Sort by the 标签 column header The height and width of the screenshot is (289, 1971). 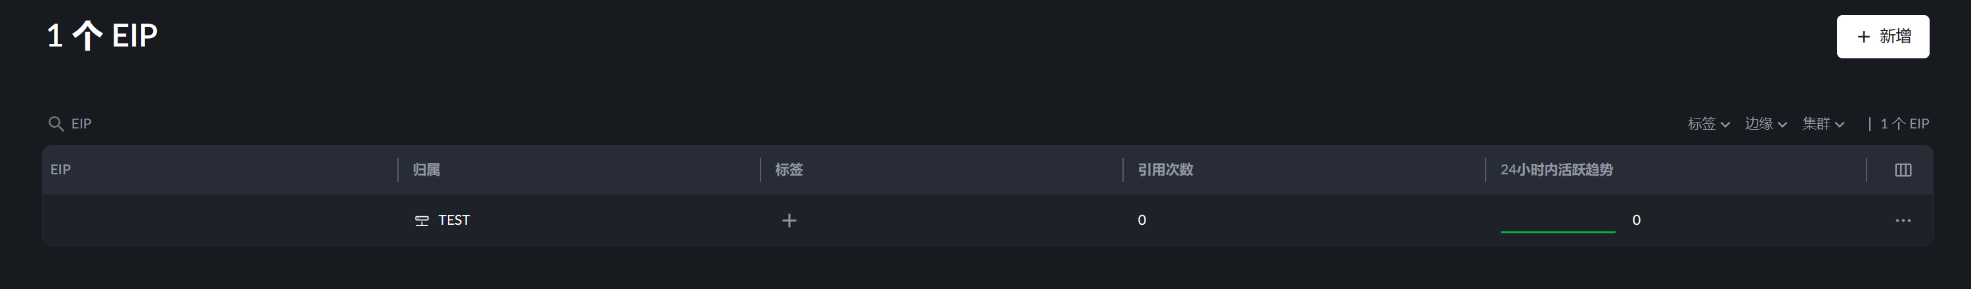789,170
